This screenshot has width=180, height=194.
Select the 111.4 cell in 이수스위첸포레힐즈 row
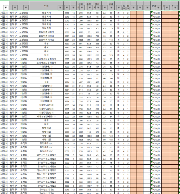[x=89, y=174]
